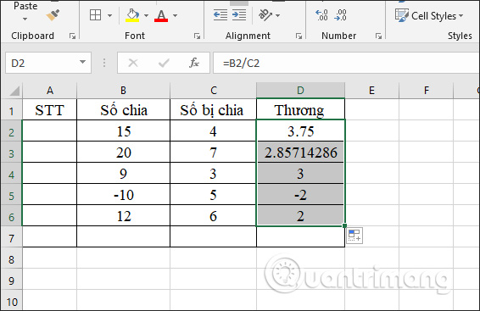This screenshot has width=480, height=311.
Task: Click the cell labeled Thương
Action: (300, 110)
